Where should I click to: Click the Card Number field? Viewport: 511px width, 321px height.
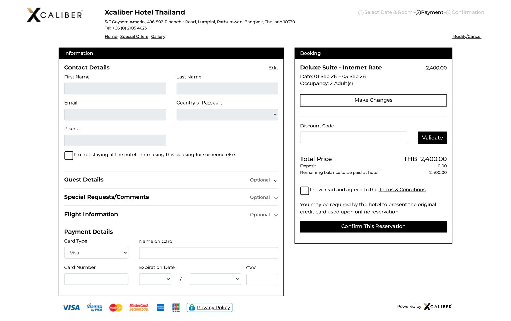click(96, 279)
